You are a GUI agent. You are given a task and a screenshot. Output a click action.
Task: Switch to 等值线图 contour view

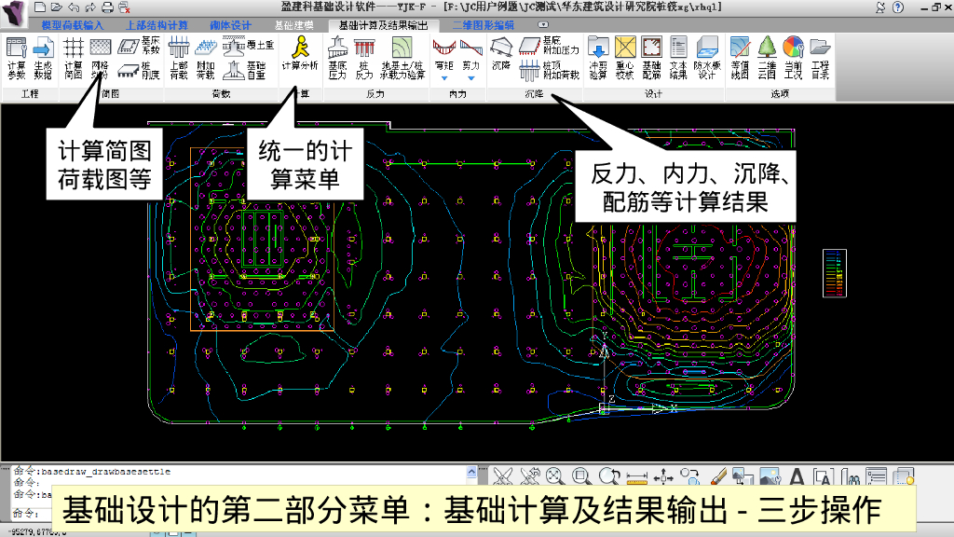(x=740, y=59)
